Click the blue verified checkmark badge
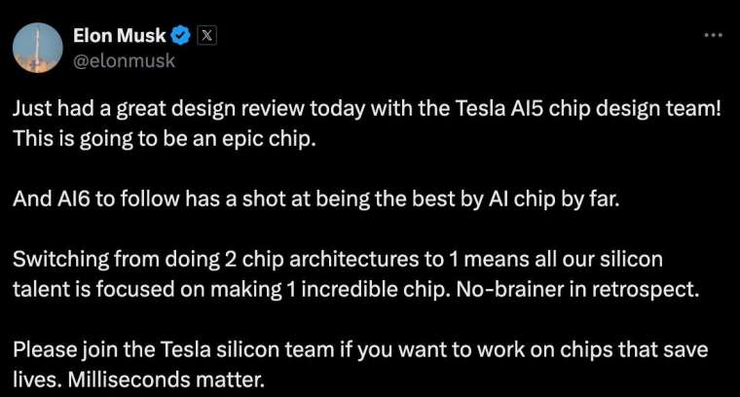This screenshot has width=740, height=397. 180,36
